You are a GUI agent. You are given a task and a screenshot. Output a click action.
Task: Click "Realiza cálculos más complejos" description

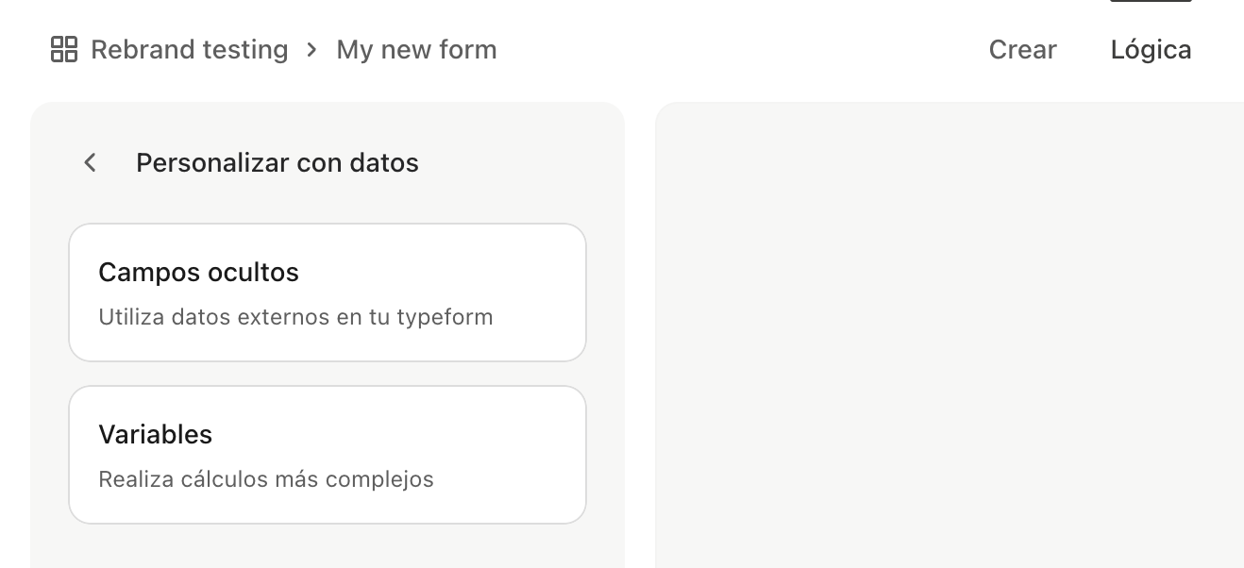266,479
